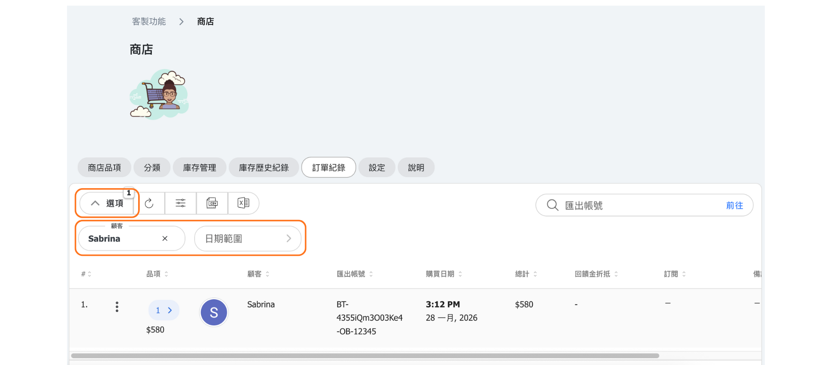Clear the Sabrina customer filter
This screenshot has width=832, height=365.
tap(165, 238)
